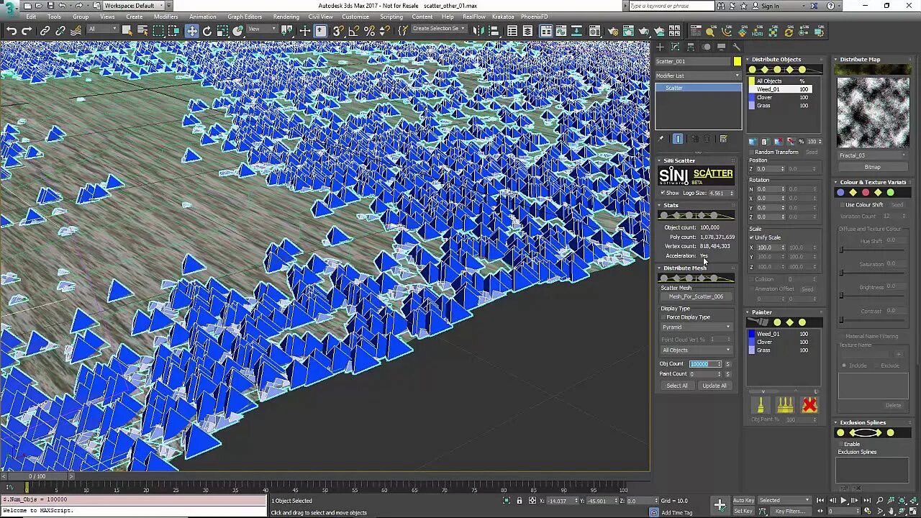This screenshot has height=518, width=921.
Task: Open the Rendering menu
Action: coord(286,17)
